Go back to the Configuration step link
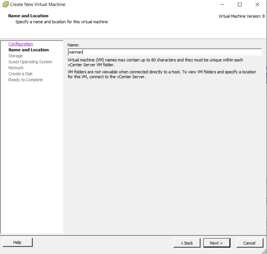267x254 pixels. coord(21,44)
